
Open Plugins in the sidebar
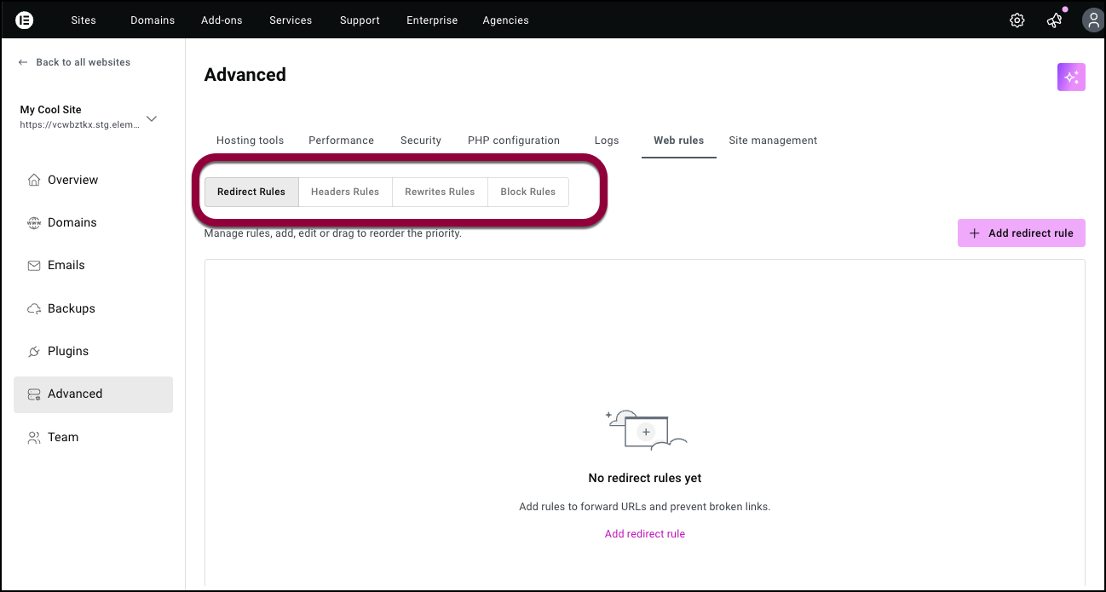tap(67, 351)
